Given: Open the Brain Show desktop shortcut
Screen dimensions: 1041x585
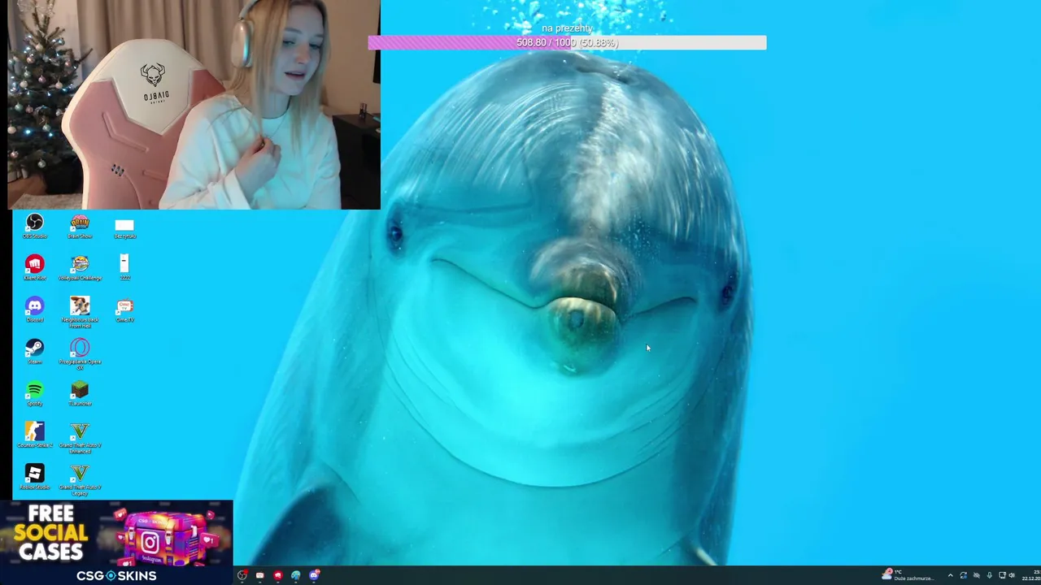Looking at the screenshot, I should [x=80, y=226].
